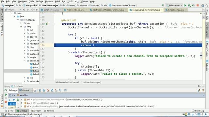The width and height of the screenshot is (209, 117).
Task: Open the Event Log
Action: [198, 111]
